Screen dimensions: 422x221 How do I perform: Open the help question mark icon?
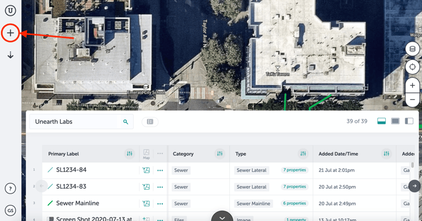[x=10, y=189]
